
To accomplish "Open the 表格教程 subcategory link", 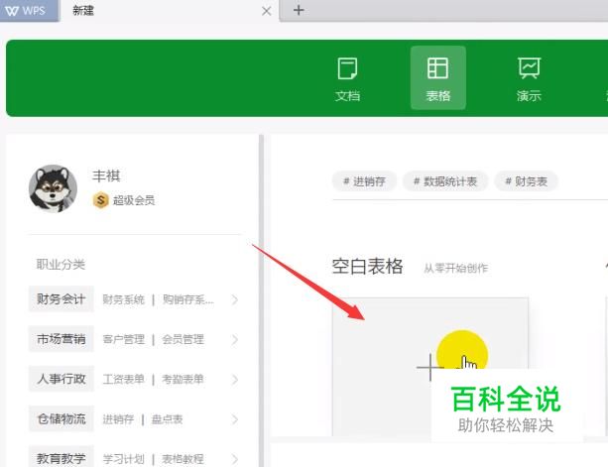I will [183, 459].
